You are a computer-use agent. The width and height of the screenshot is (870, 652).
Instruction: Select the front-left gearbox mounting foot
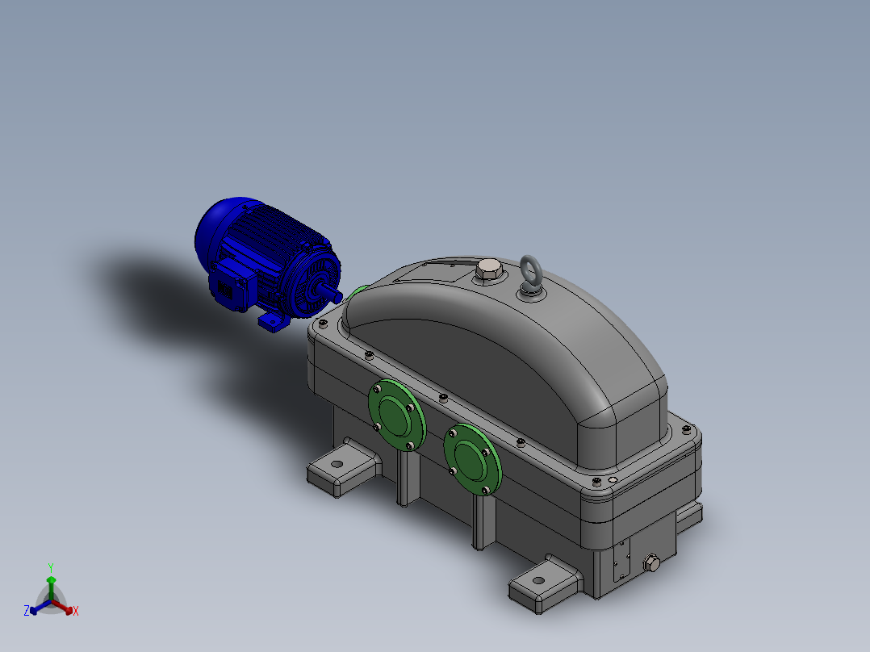point(344,466)
